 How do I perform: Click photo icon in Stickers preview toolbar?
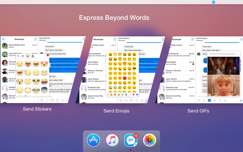[x=42, y=100]
